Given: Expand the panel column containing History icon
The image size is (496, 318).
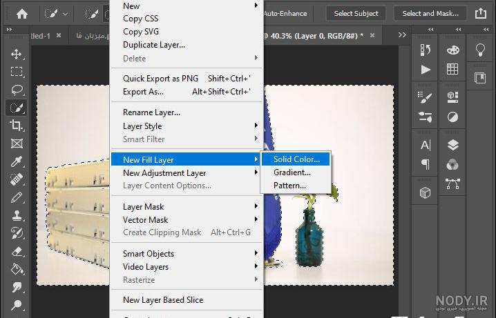Looking at the screenshot, I should click(430, 30).
